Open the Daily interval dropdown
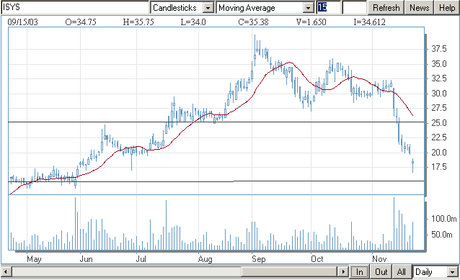 coord(453,272)
